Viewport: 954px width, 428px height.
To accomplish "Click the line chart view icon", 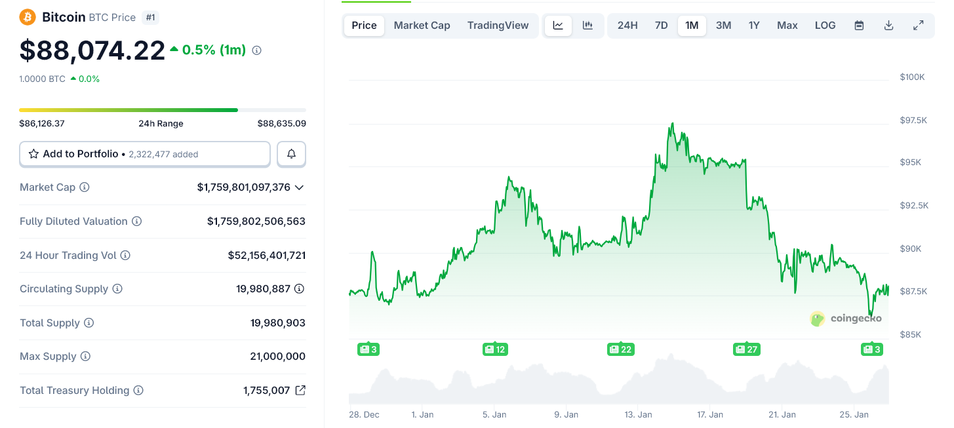I will click(558, 26).
